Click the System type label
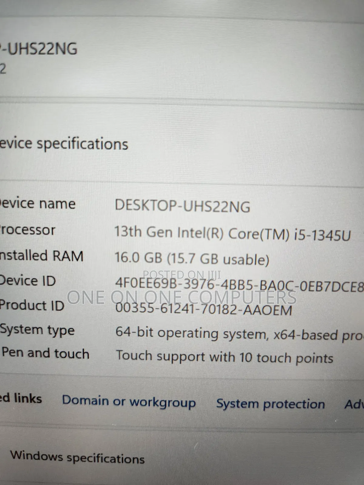Screen dimensions: 364x485 [37, 330]
